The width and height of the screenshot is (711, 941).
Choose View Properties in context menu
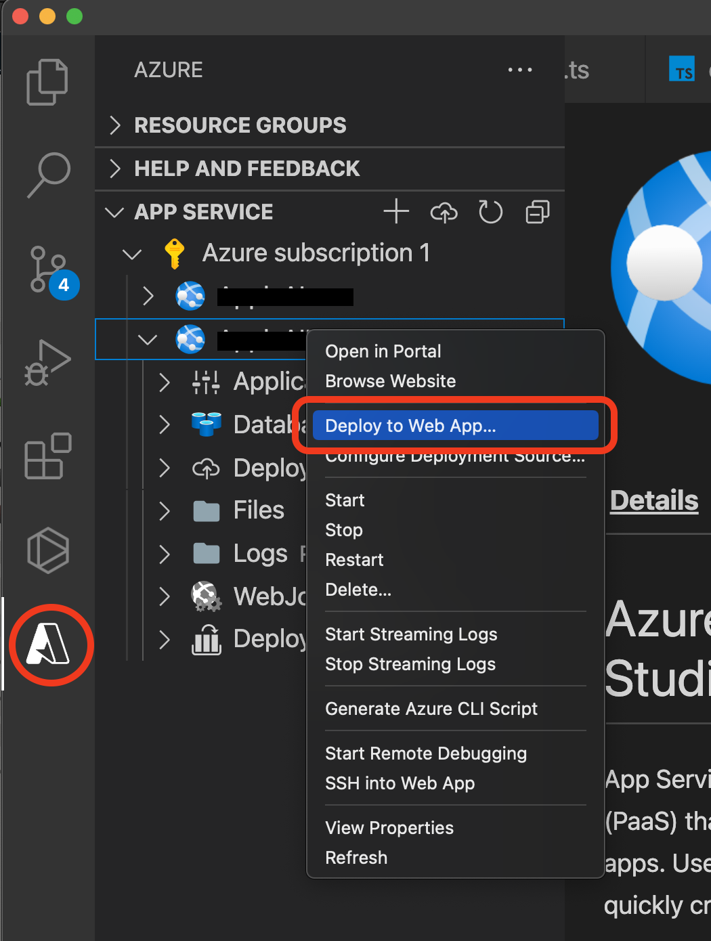click(x=455, y=828)
